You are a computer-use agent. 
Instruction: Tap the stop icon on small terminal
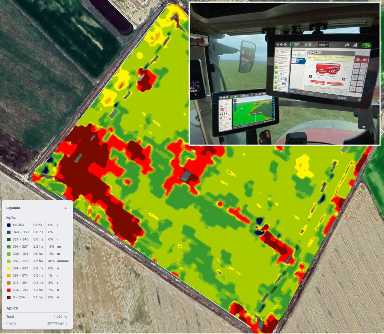[x=221, y=98]
